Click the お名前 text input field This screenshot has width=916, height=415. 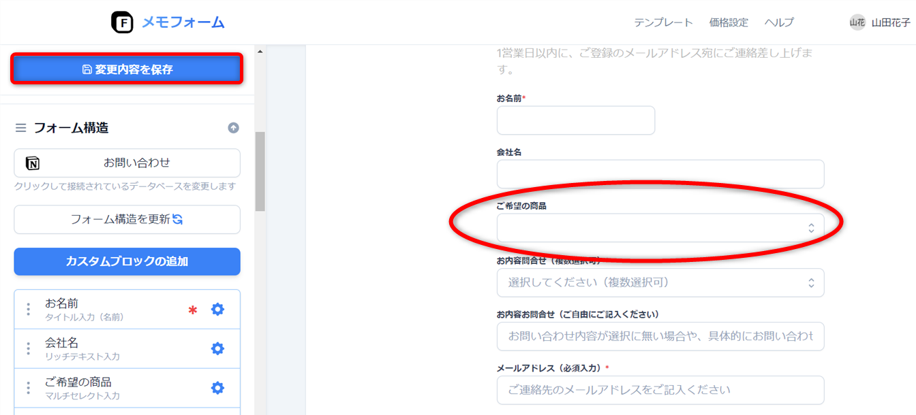click(x=575, y=120)
